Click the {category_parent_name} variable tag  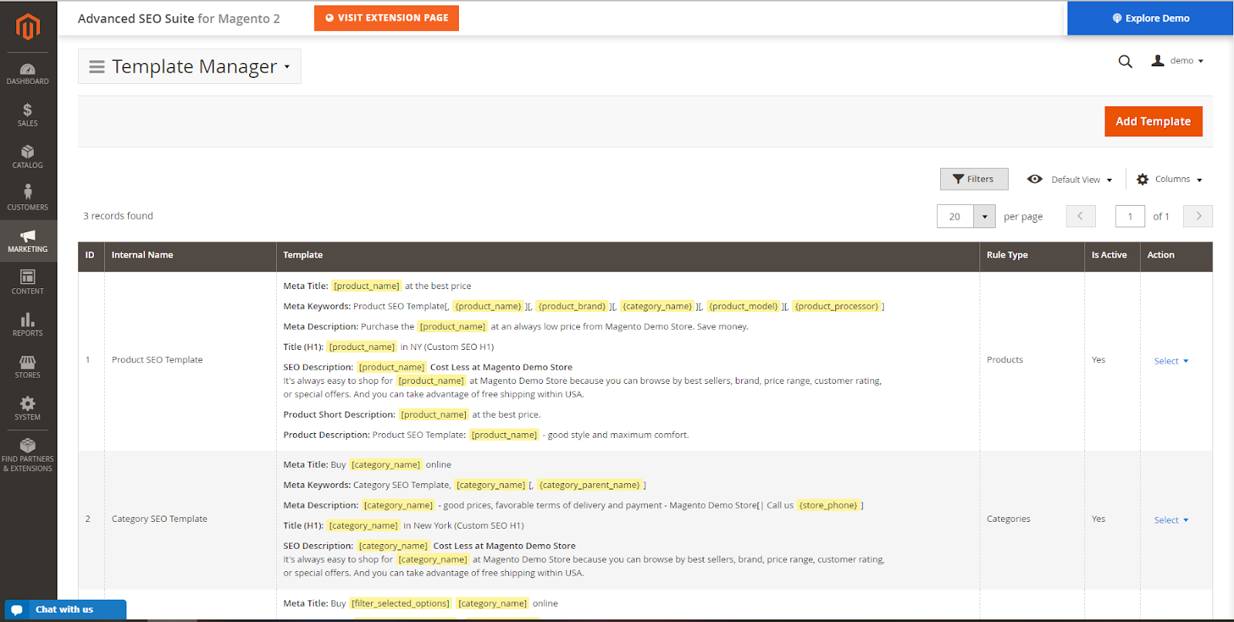(x=590, y=486)
